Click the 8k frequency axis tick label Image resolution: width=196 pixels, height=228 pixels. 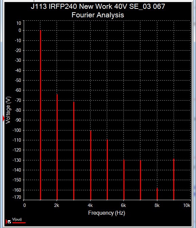click(x=157, y=205)
